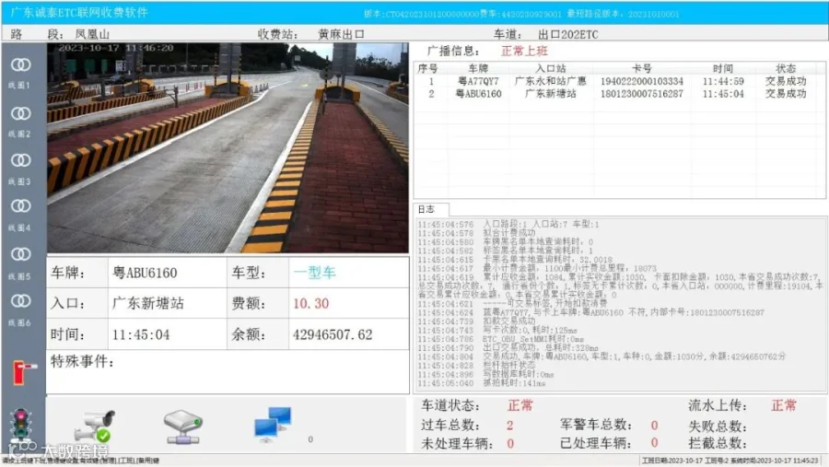Click the red barrier gate icon
The image size is (829, 467).
click(x=23, y=372)
